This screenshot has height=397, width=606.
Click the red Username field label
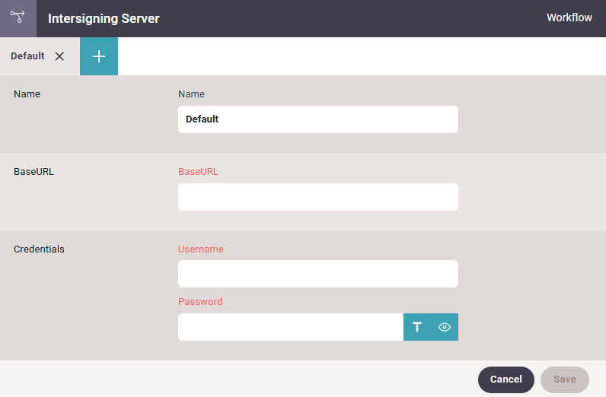[x=200, y=249]
